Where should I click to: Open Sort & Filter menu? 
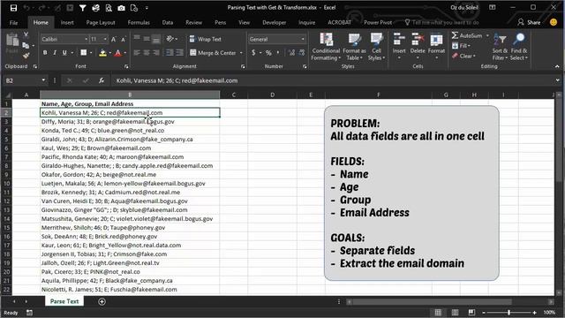[x=500, y=47]
